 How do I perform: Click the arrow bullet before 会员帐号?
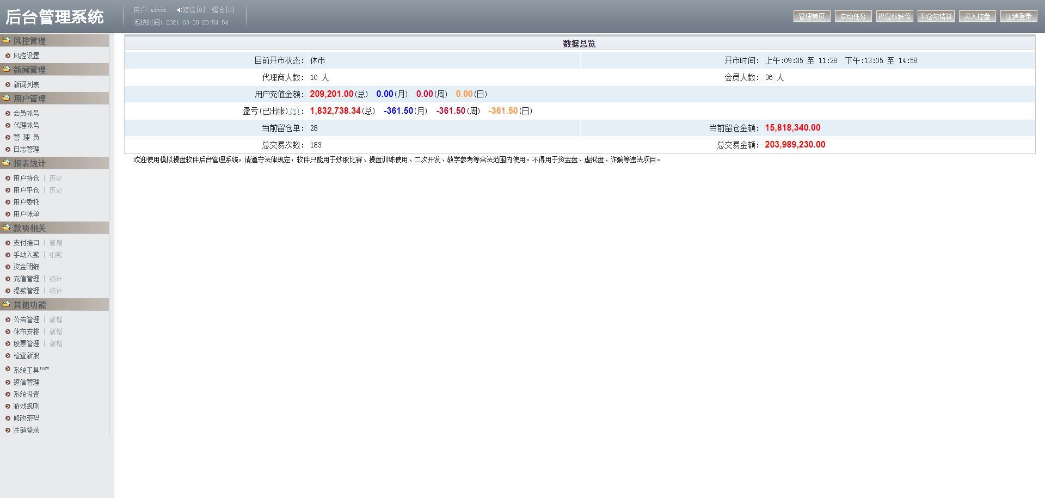8,113
